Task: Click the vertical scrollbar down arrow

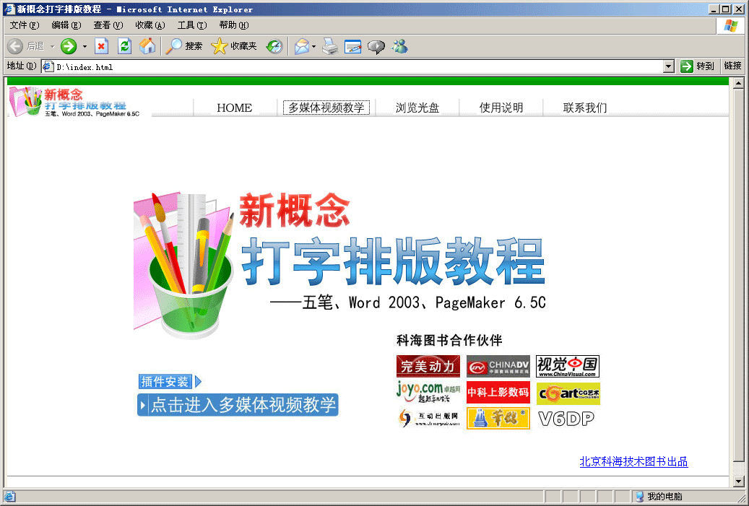Action: (x=738, y=481)
